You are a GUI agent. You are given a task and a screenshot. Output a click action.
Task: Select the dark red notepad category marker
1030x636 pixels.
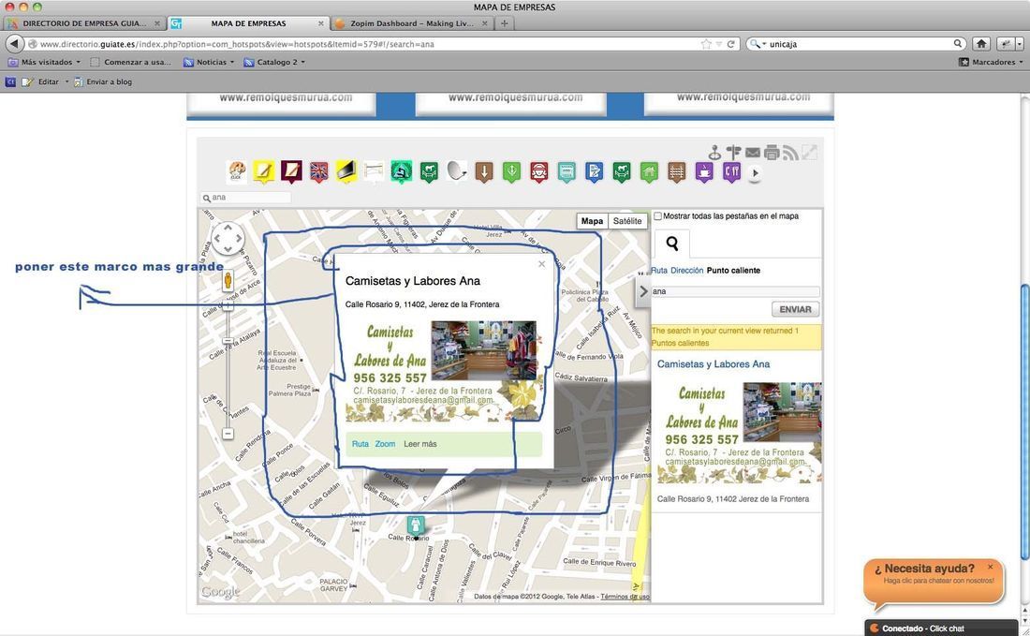pos(291,171)
